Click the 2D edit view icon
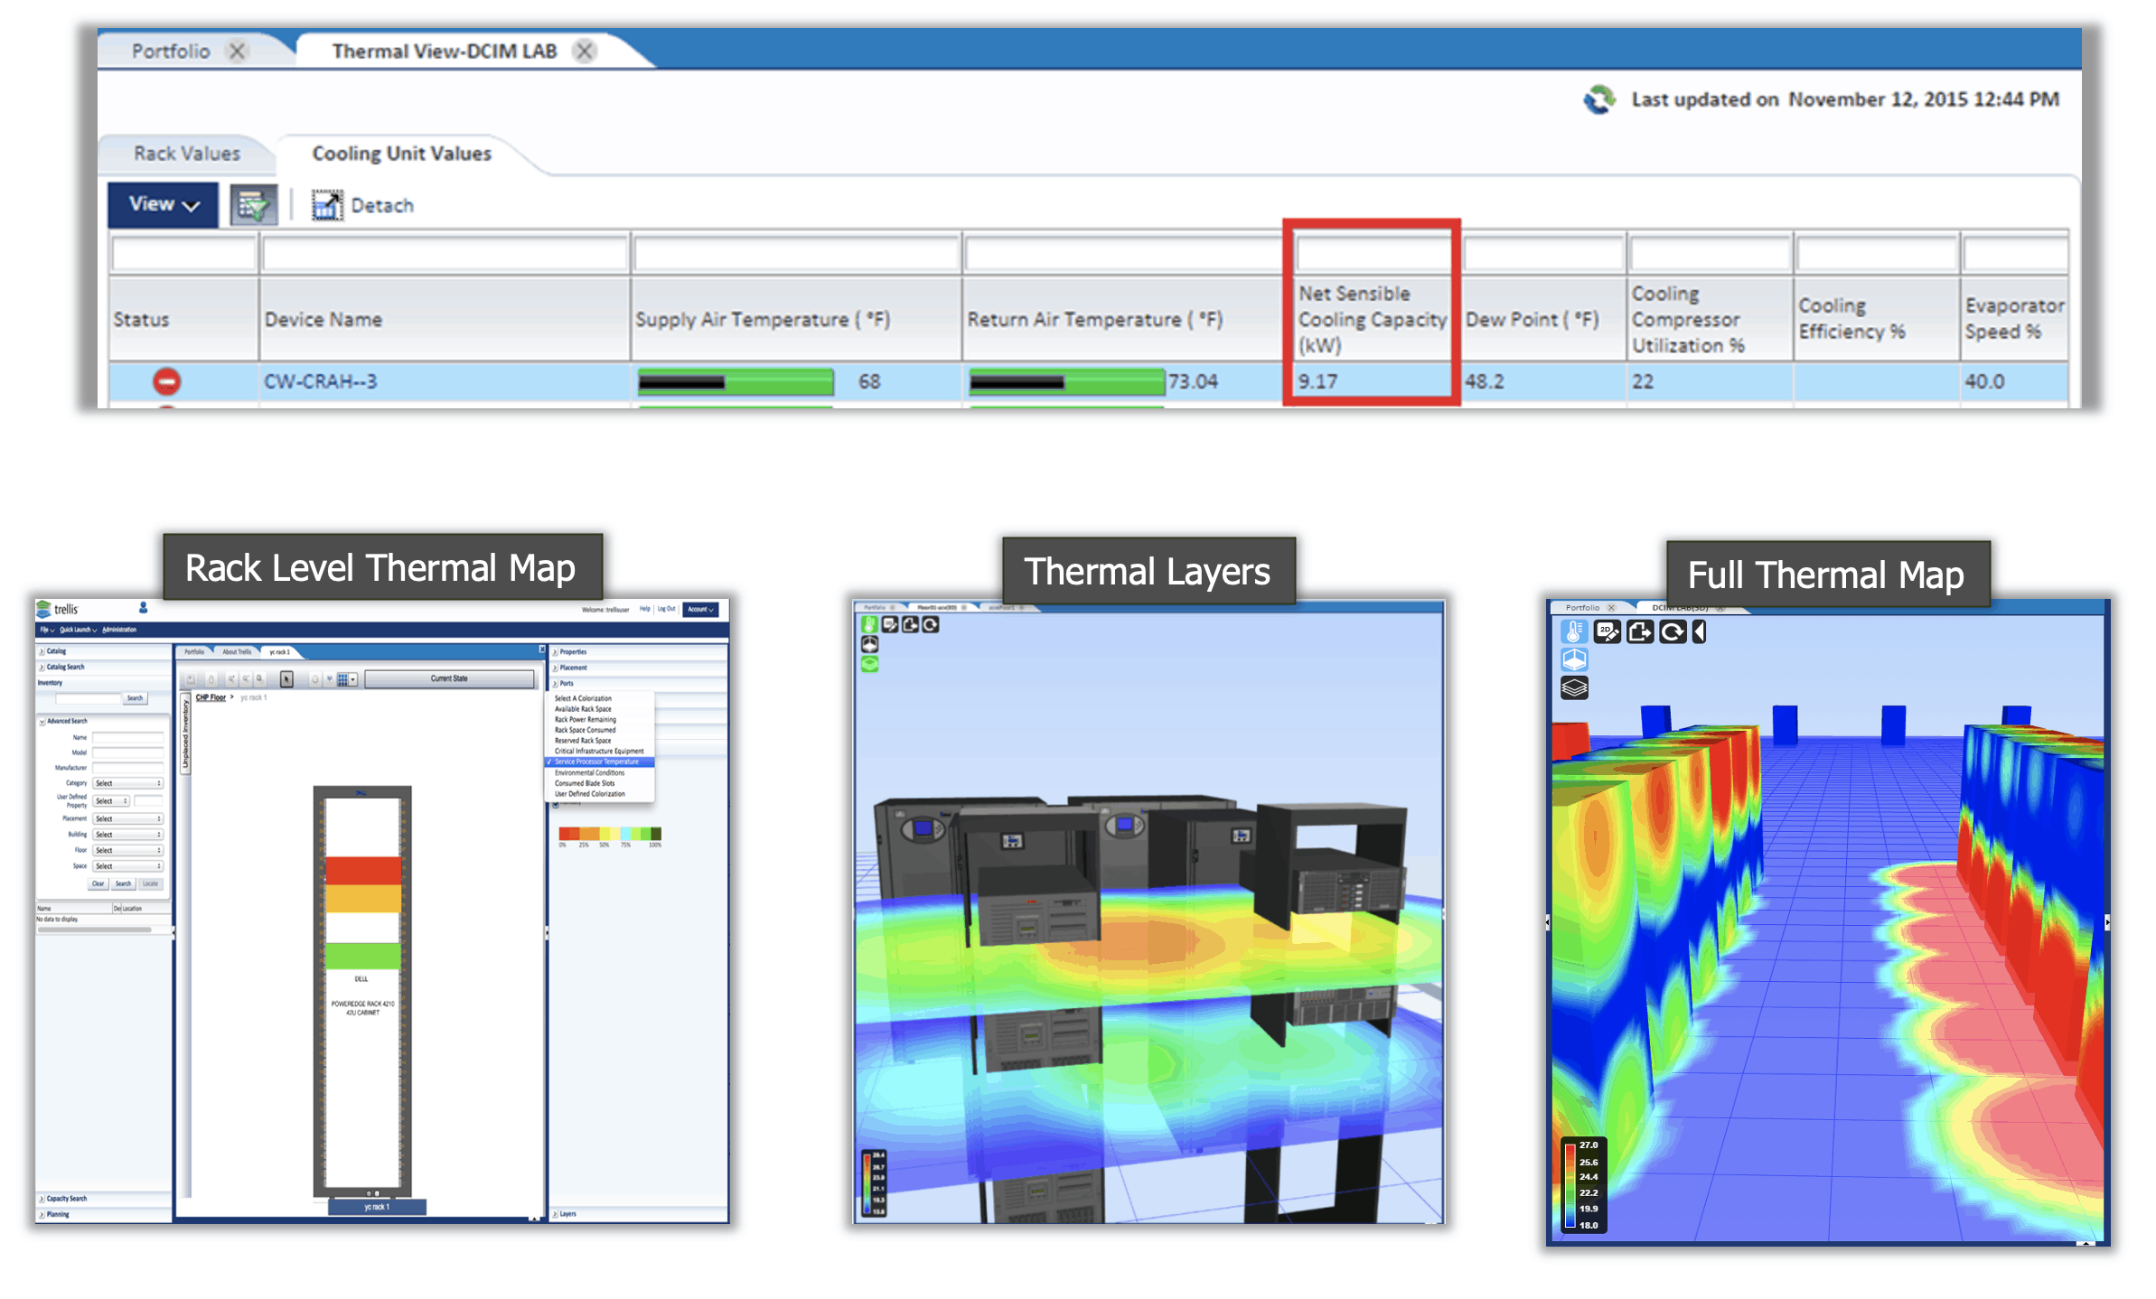Image resolution: width=2156 pixels, height=1299 pixels. [1607, 631]
